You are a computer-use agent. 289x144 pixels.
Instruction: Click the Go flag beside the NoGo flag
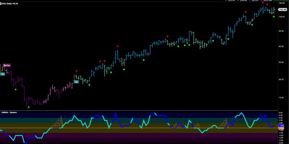tap(3, 74)
